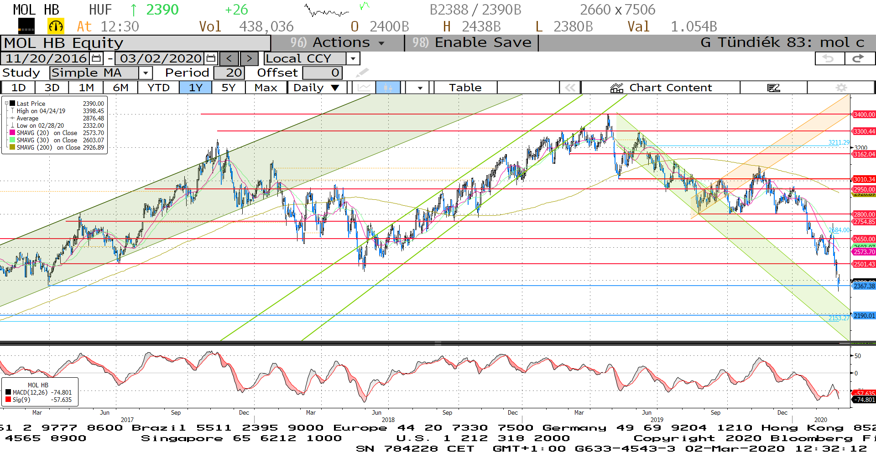This screenshot has height=474, width=876.
Task: Open Simple MA study dropdown
Action: pyautogui.click(x=146, y=73)
